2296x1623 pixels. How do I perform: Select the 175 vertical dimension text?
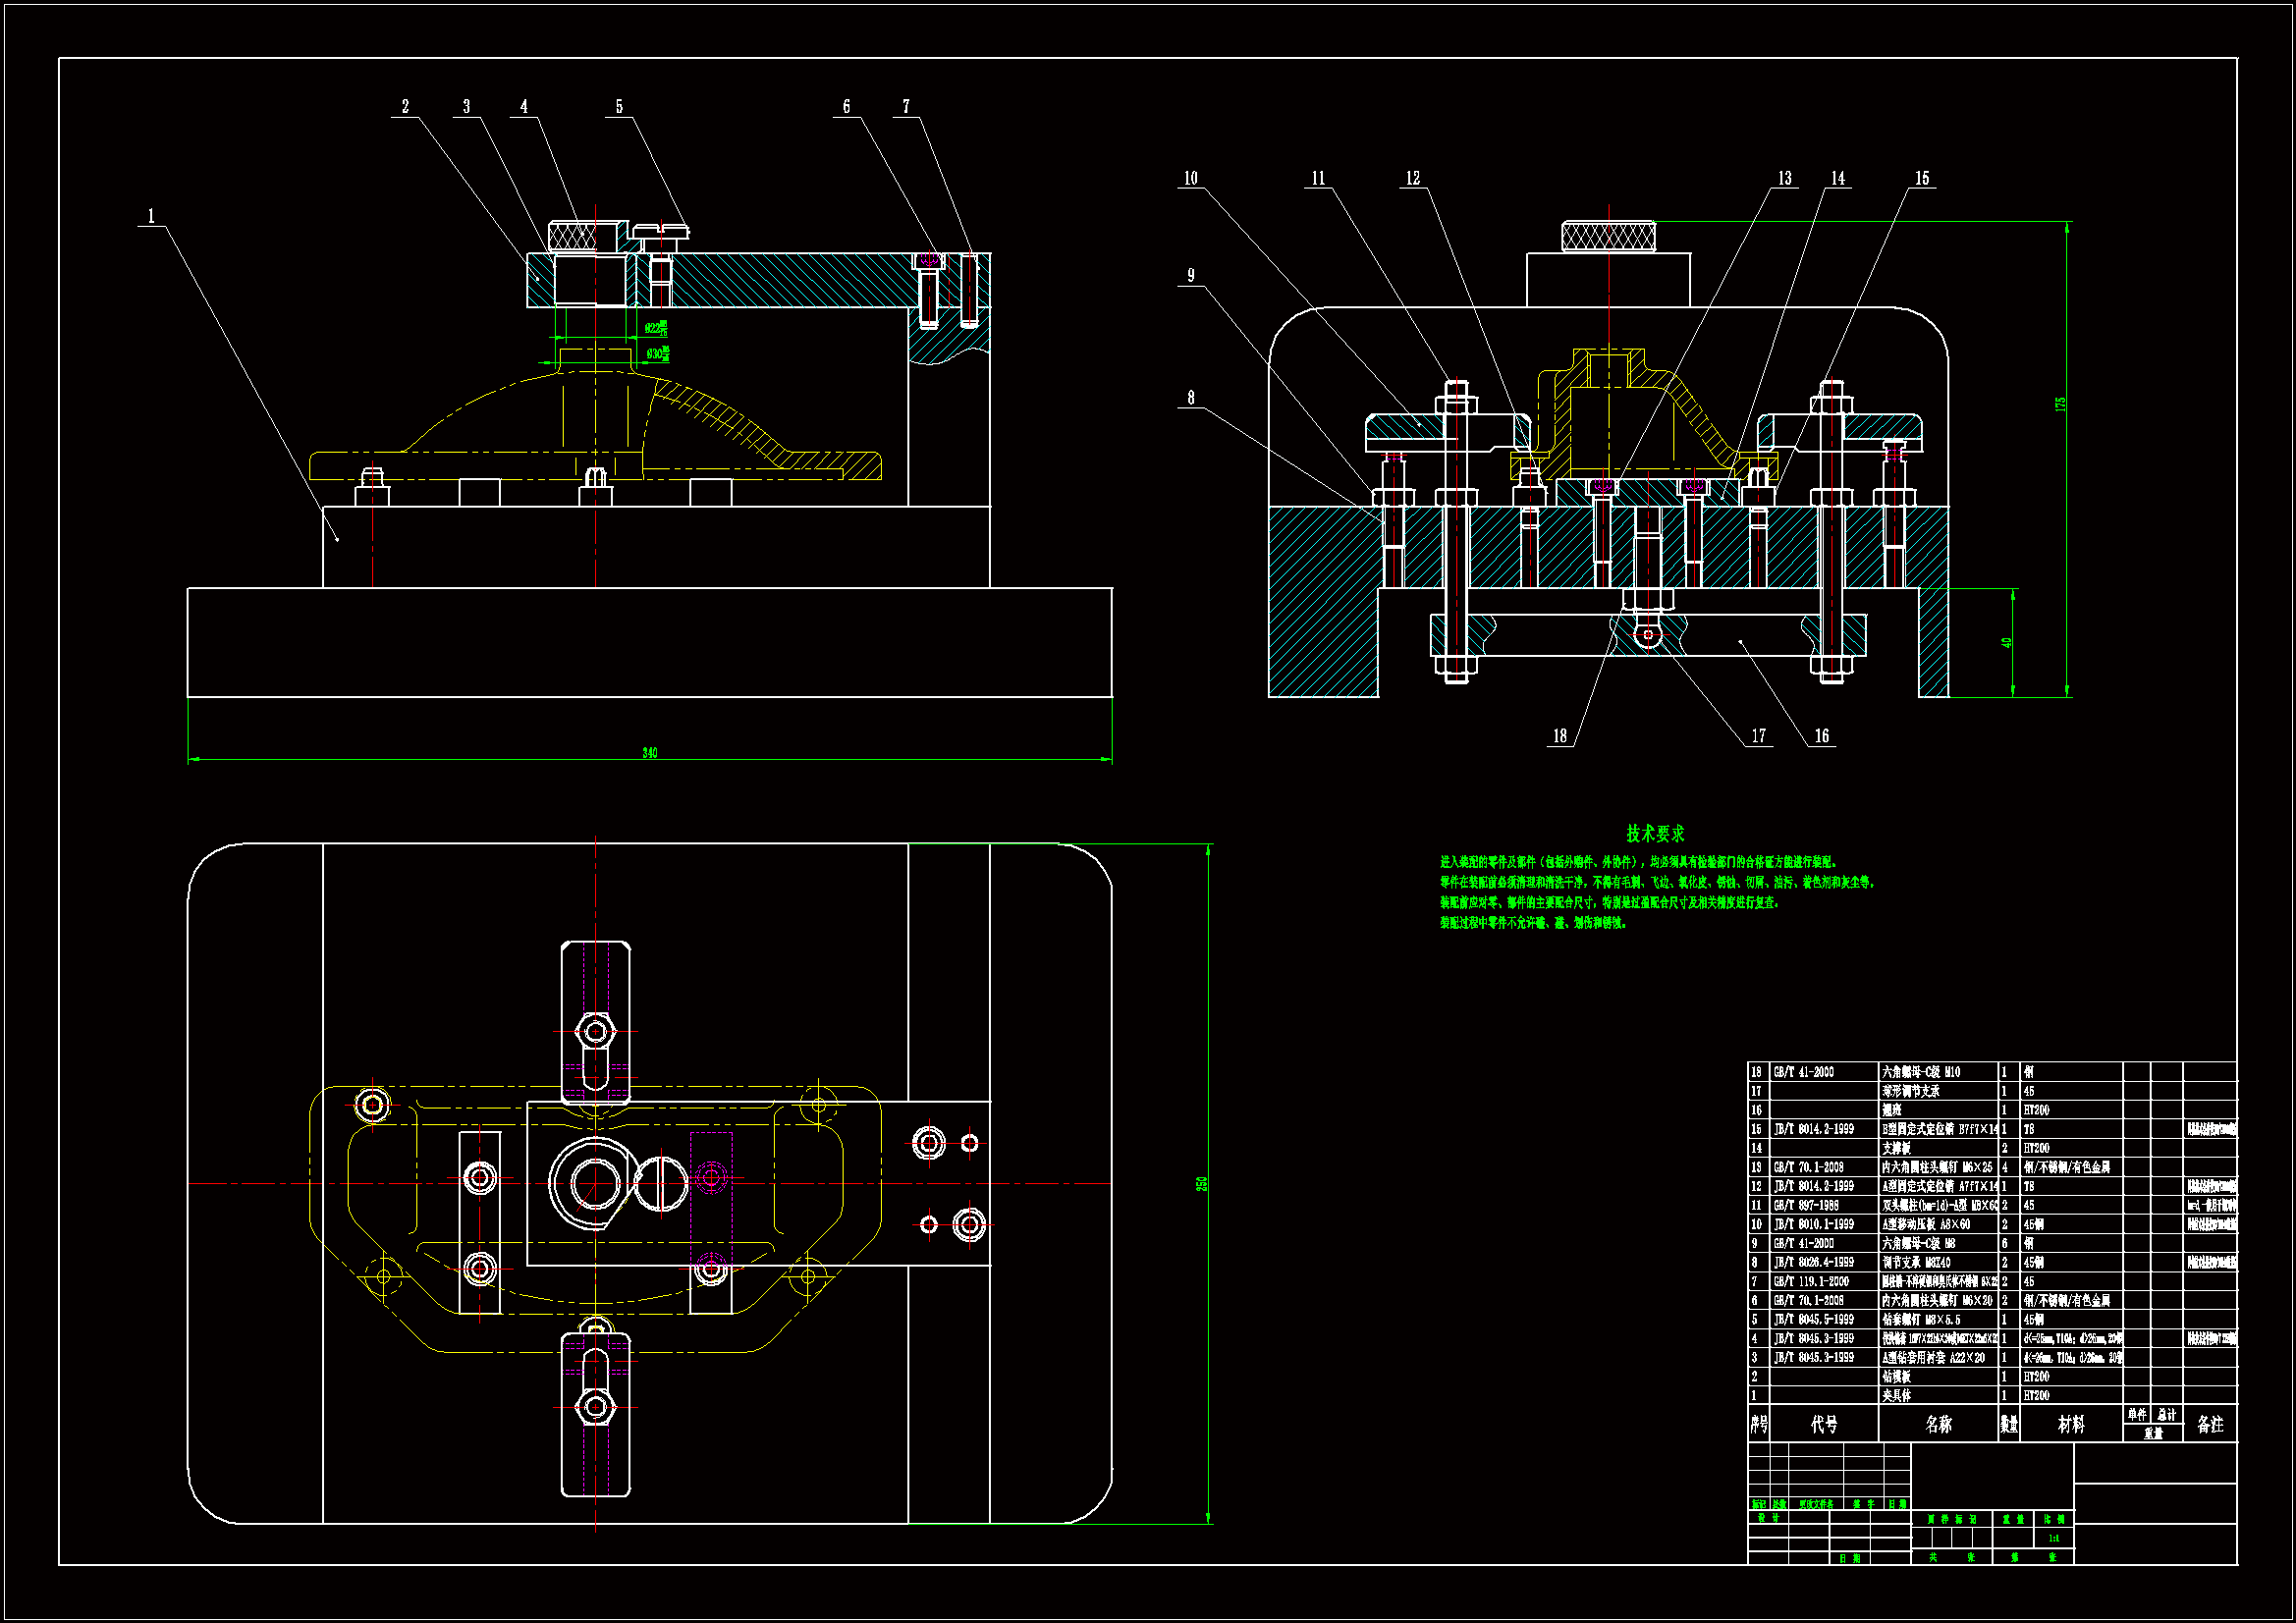point(2060,404)
